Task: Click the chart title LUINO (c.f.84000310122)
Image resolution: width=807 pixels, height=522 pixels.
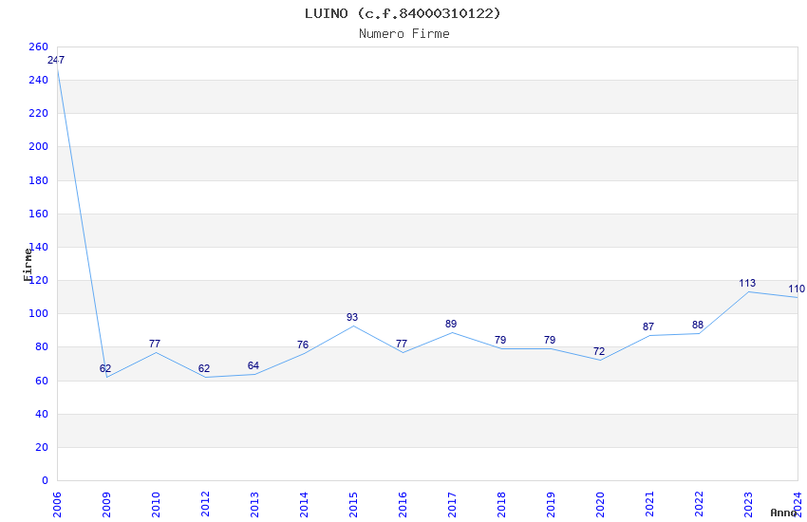Action: pos(403,13)
